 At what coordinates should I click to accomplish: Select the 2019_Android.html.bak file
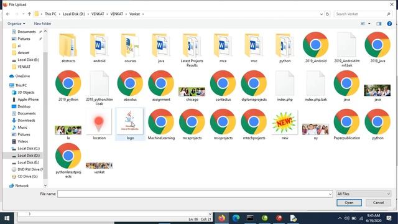[x=347, y=50]
